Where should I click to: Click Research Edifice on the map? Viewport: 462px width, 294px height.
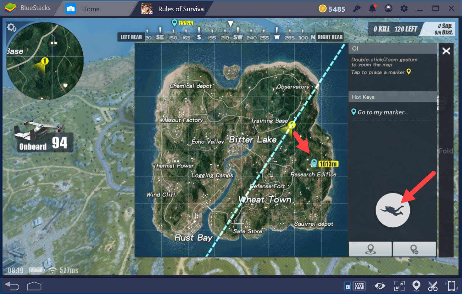[x=313, y=174]
